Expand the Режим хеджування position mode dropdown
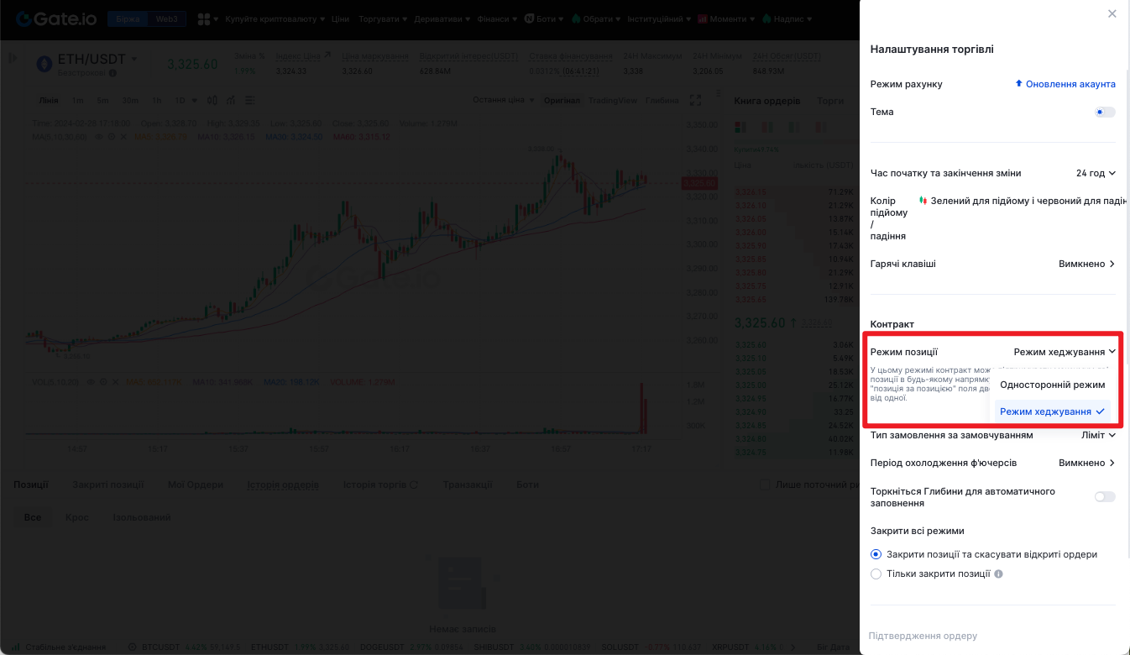 tap(1065, 352)
